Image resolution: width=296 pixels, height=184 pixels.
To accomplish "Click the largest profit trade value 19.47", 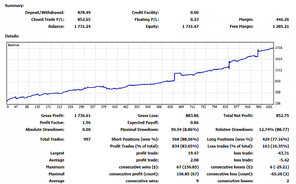I will pos(193,153).
